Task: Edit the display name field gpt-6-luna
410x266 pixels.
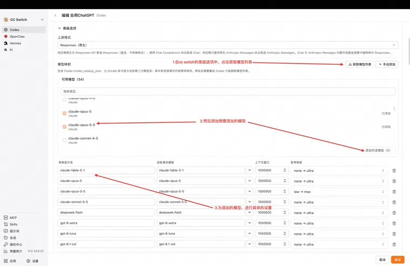Action: coord(106,233)
